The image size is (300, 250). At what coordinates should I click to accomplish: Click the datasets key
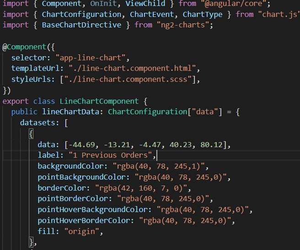[x=39, y=123]
